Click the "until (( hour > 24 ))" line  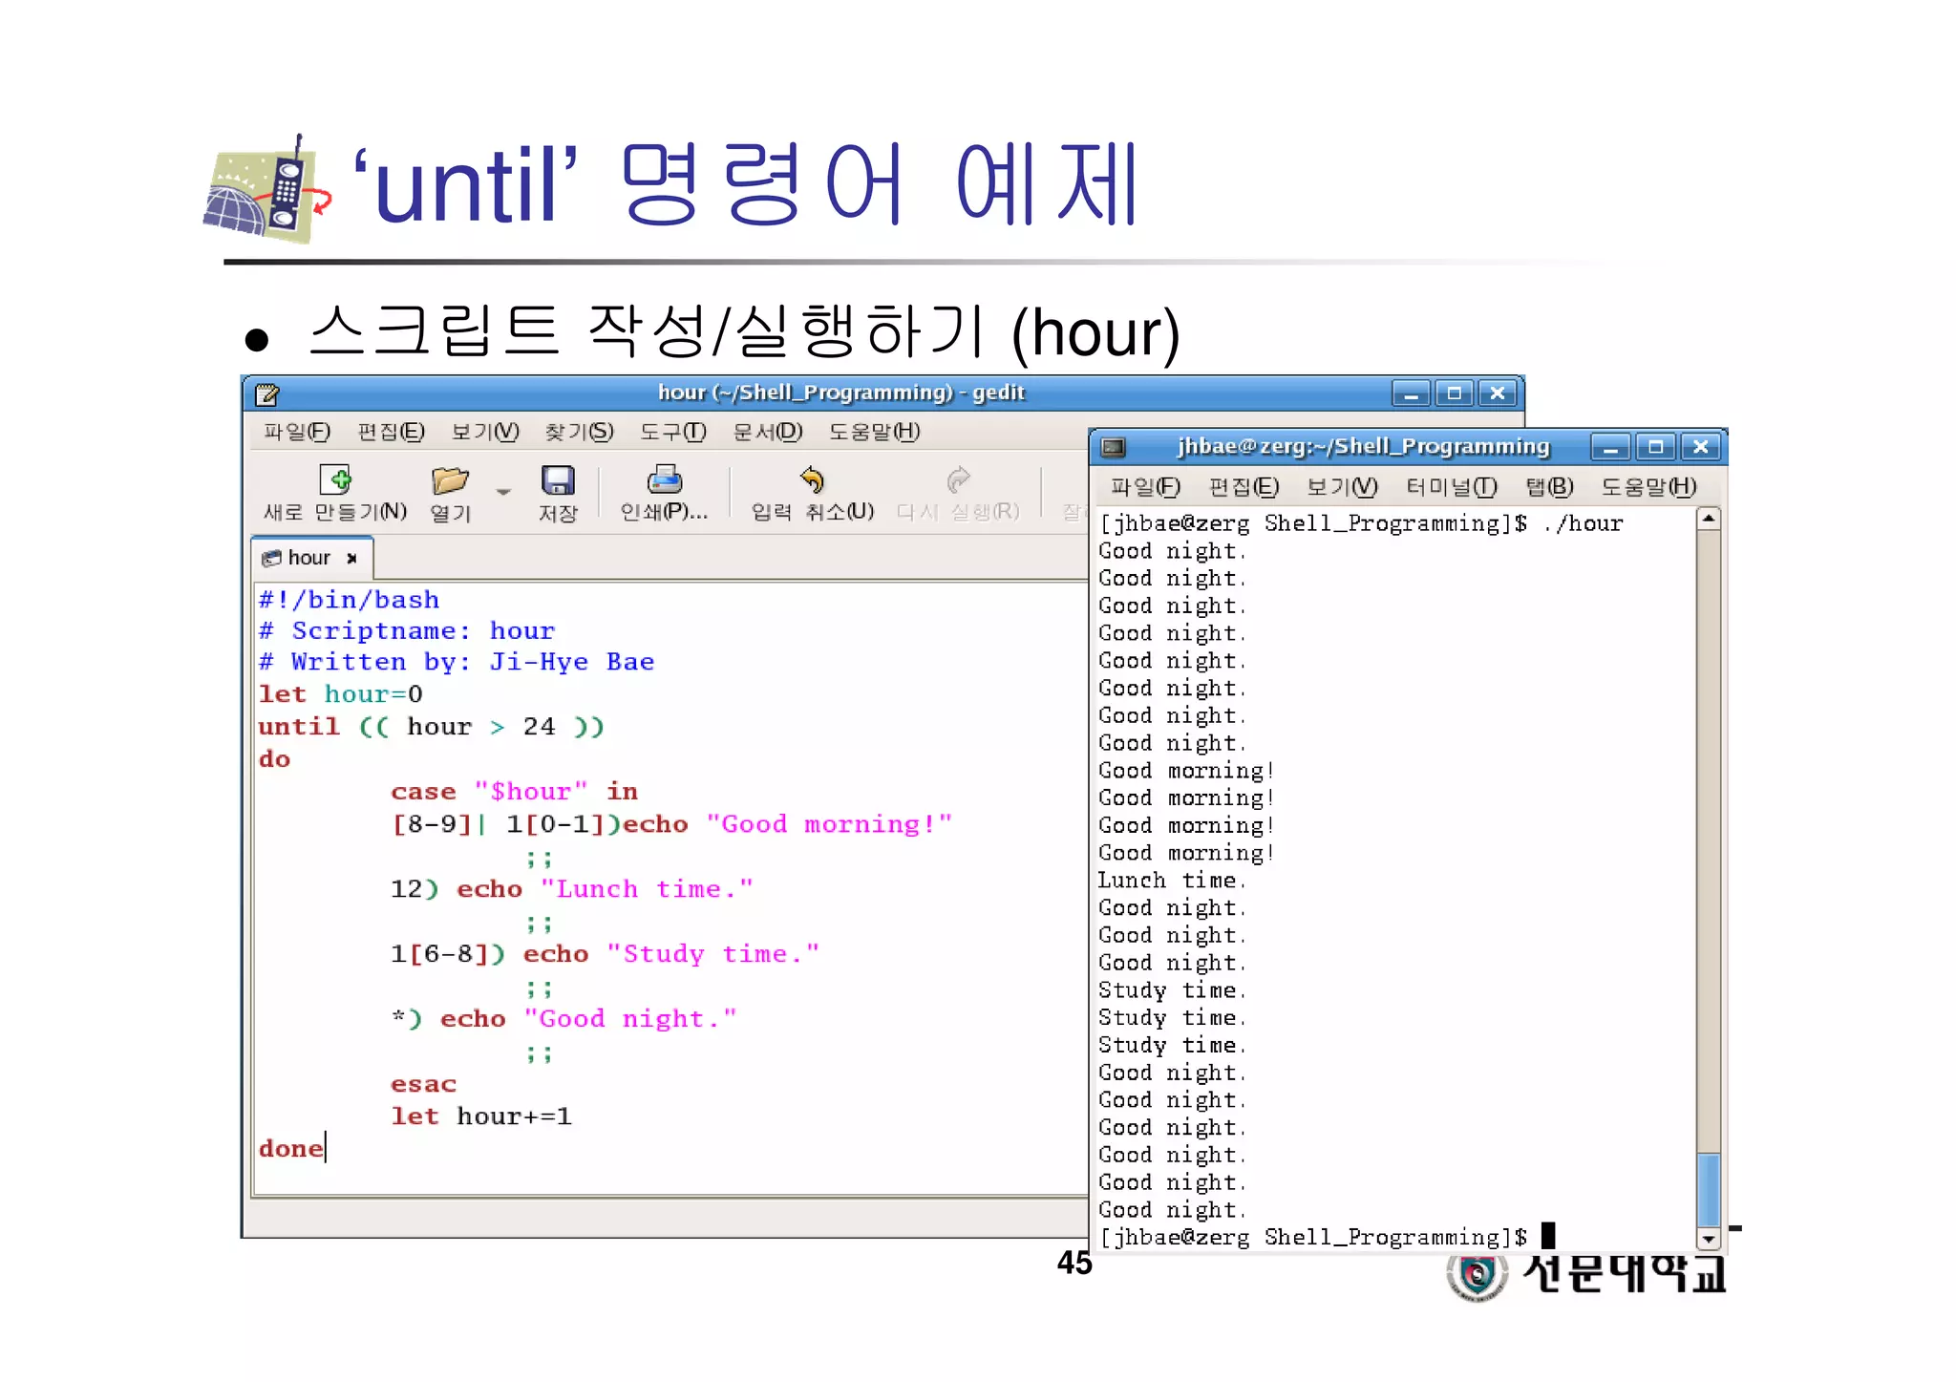[432, 727]
